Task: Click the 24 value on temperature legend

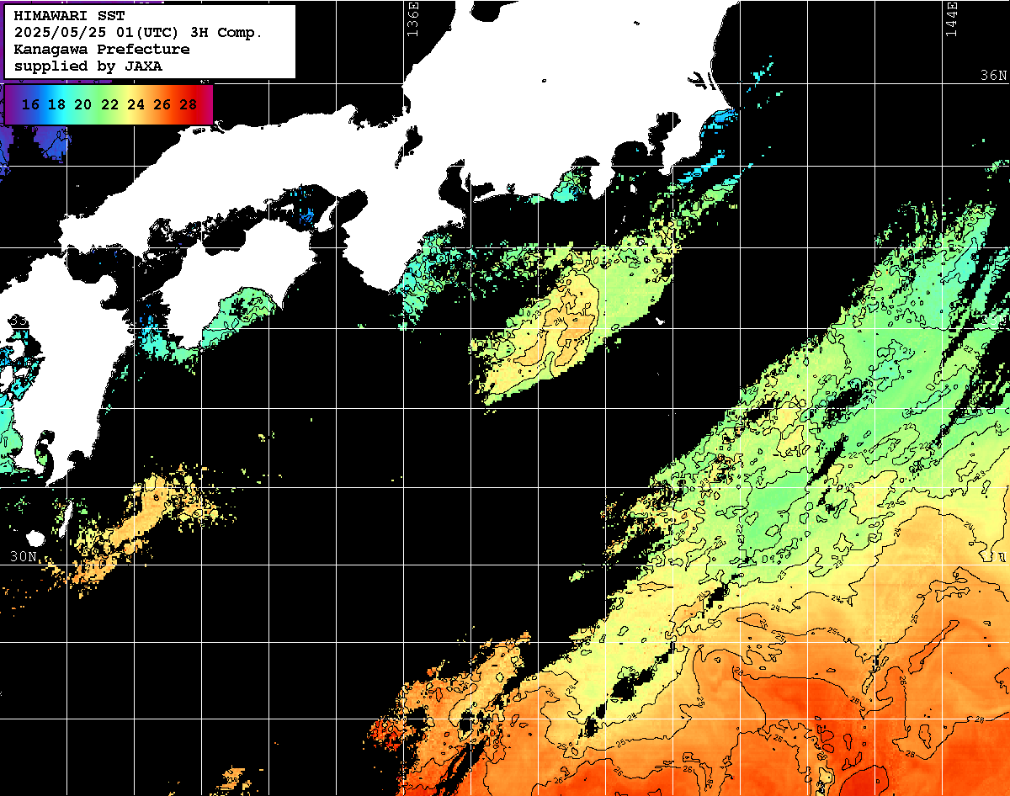Action: tap(136, 104)
